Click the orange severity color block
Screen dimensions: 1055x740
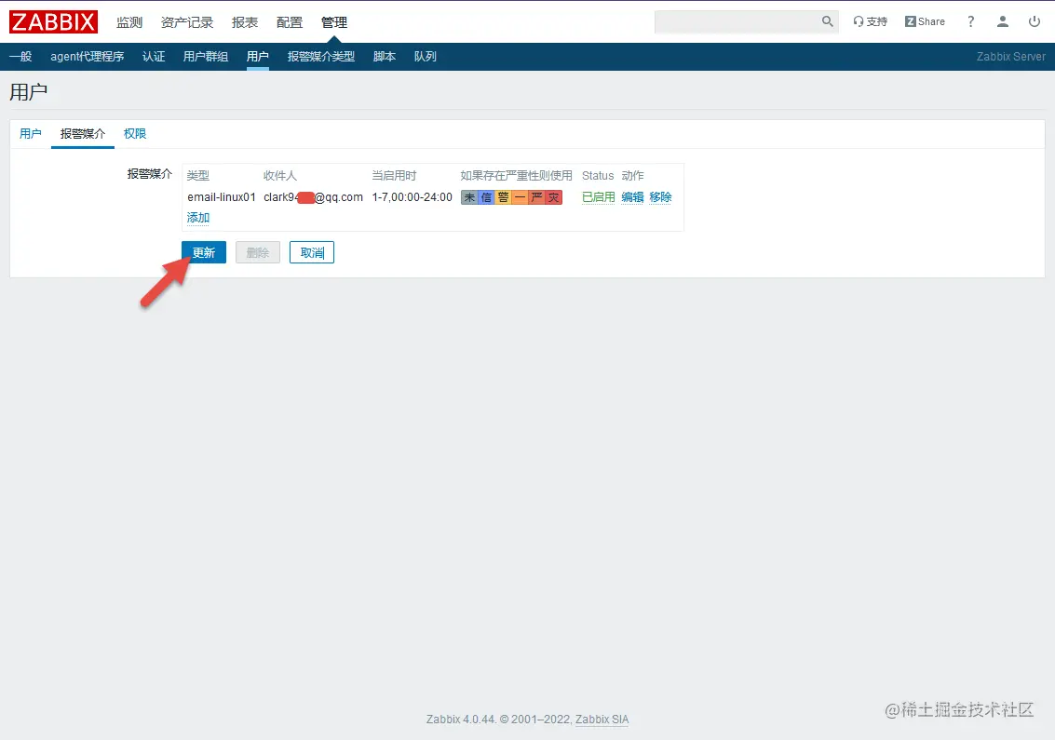(x=518, y=196)
